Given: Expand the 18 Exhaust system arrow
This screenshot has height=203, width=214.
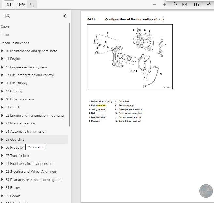Looking at the screenshot, I should coord(2,99).
